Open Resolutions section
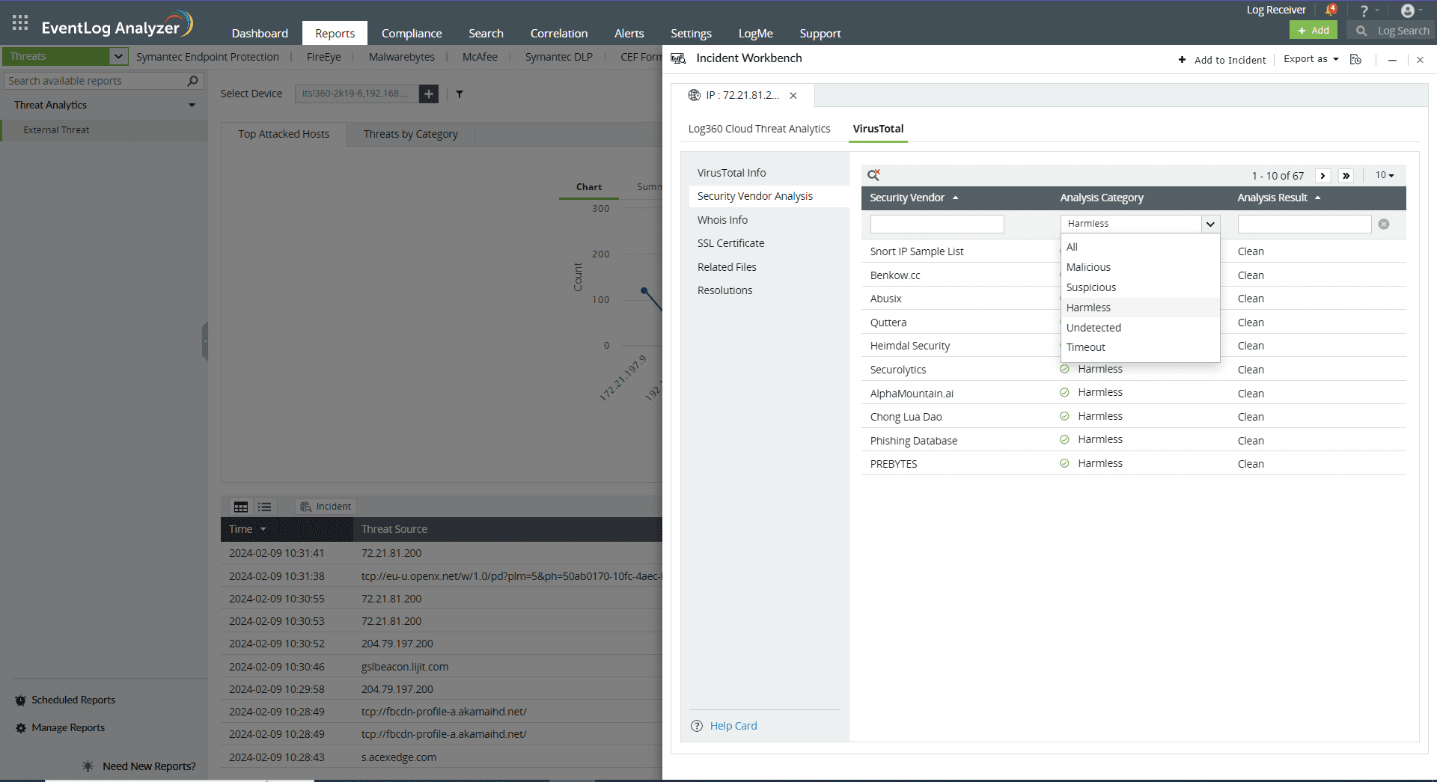The image size is (1437, 782). (724, 290)
